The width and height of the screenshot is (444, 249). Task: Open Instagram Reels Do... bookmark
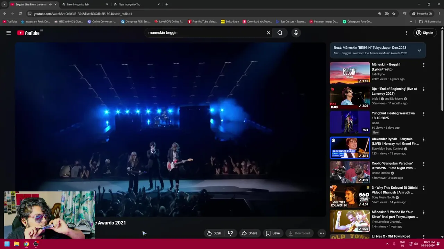(x=35, y=21)
